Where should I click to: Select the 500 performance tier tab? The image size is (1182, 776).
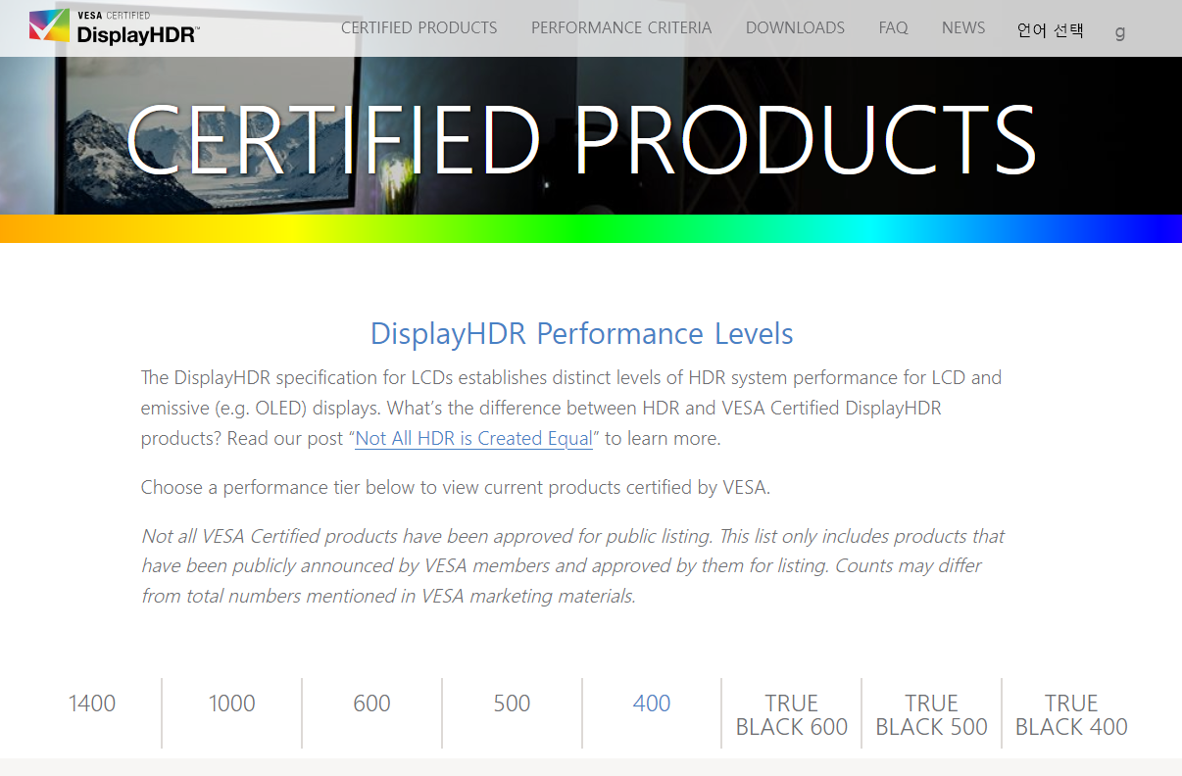click(512, 703)
